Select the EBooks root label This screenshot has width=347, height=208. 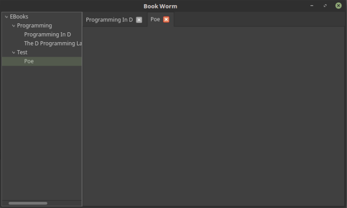(19, 17)
